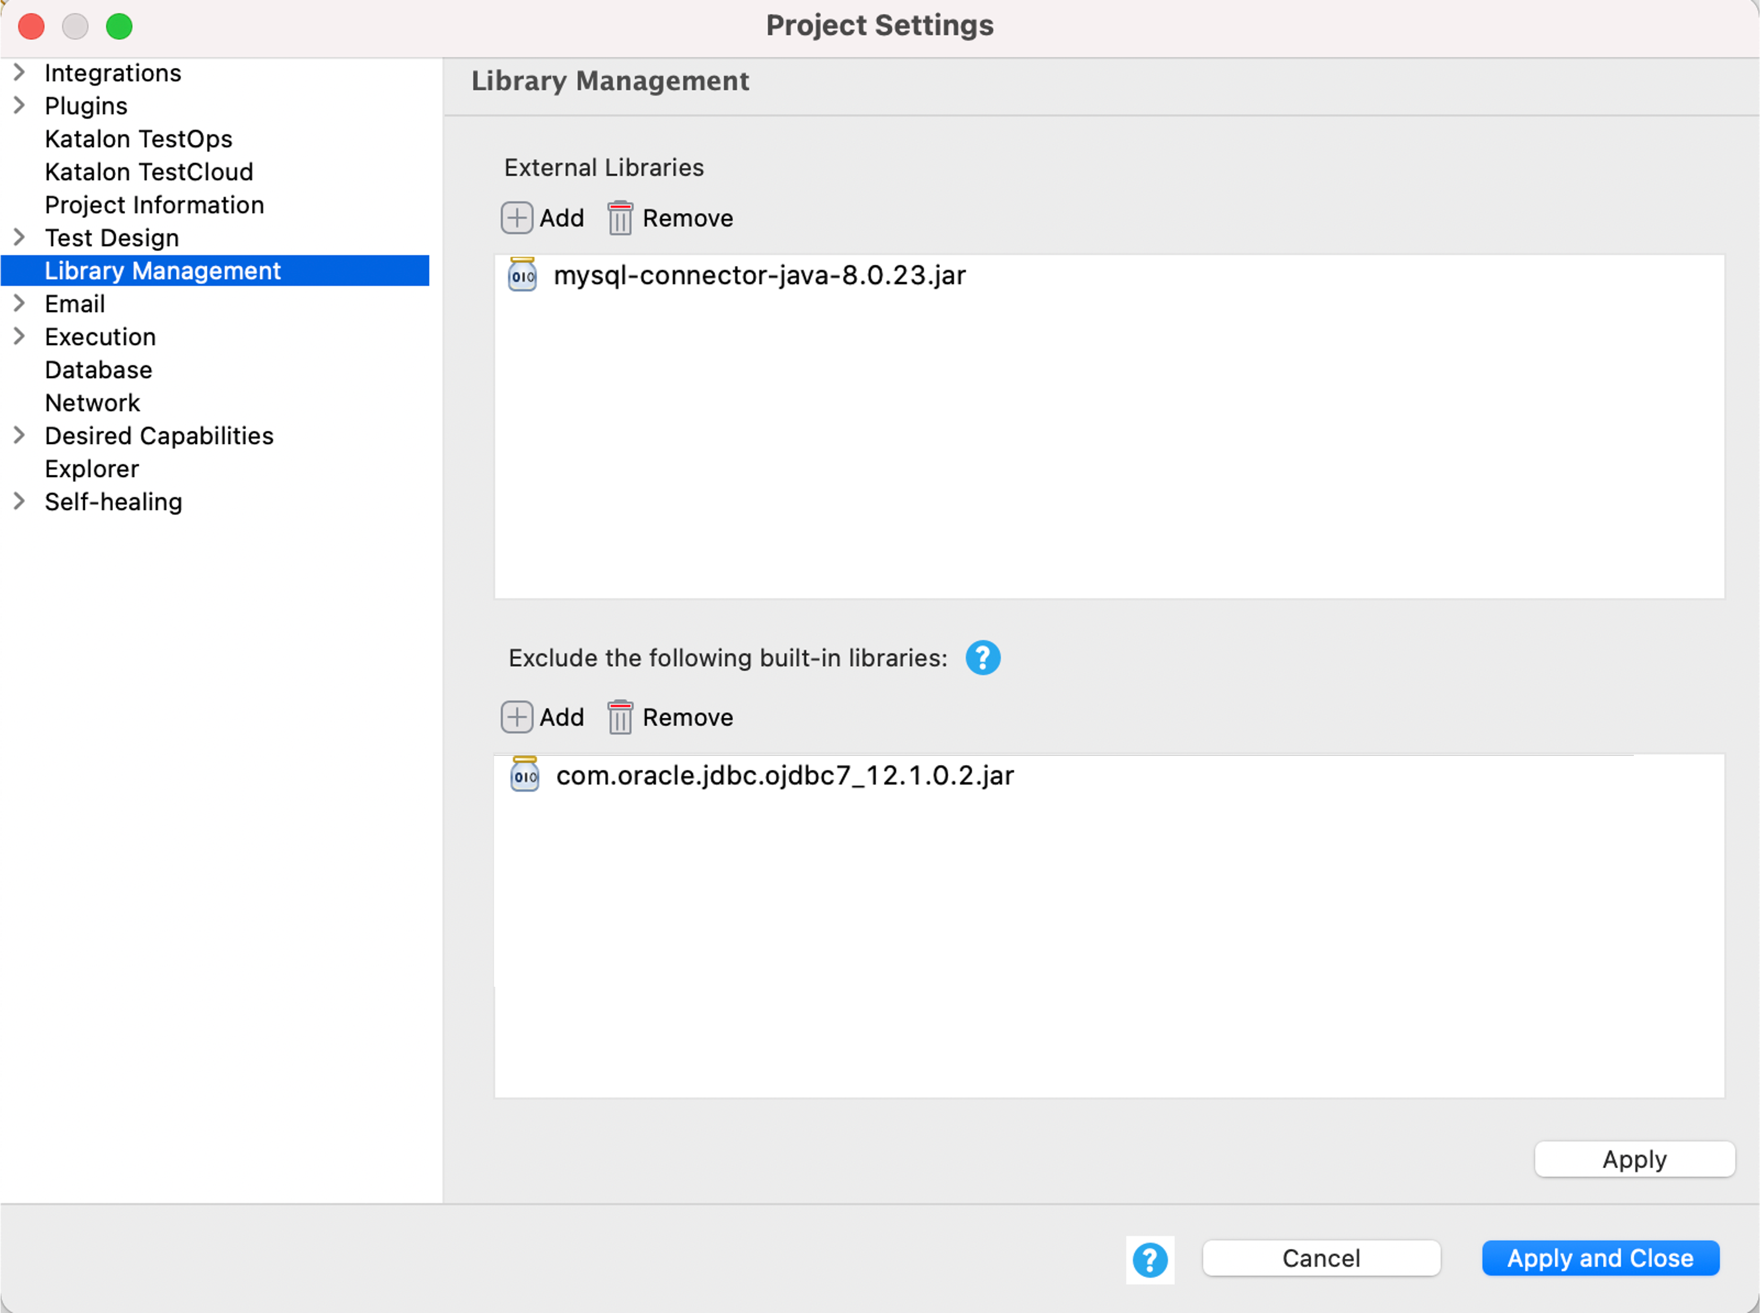The height and width of the screenshot is (1313, 1760).
Task: Expand the Plugins section arrow
Action: (x=20, y=106)
